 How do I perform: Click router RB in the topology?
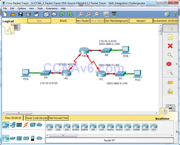click(84, 50)
